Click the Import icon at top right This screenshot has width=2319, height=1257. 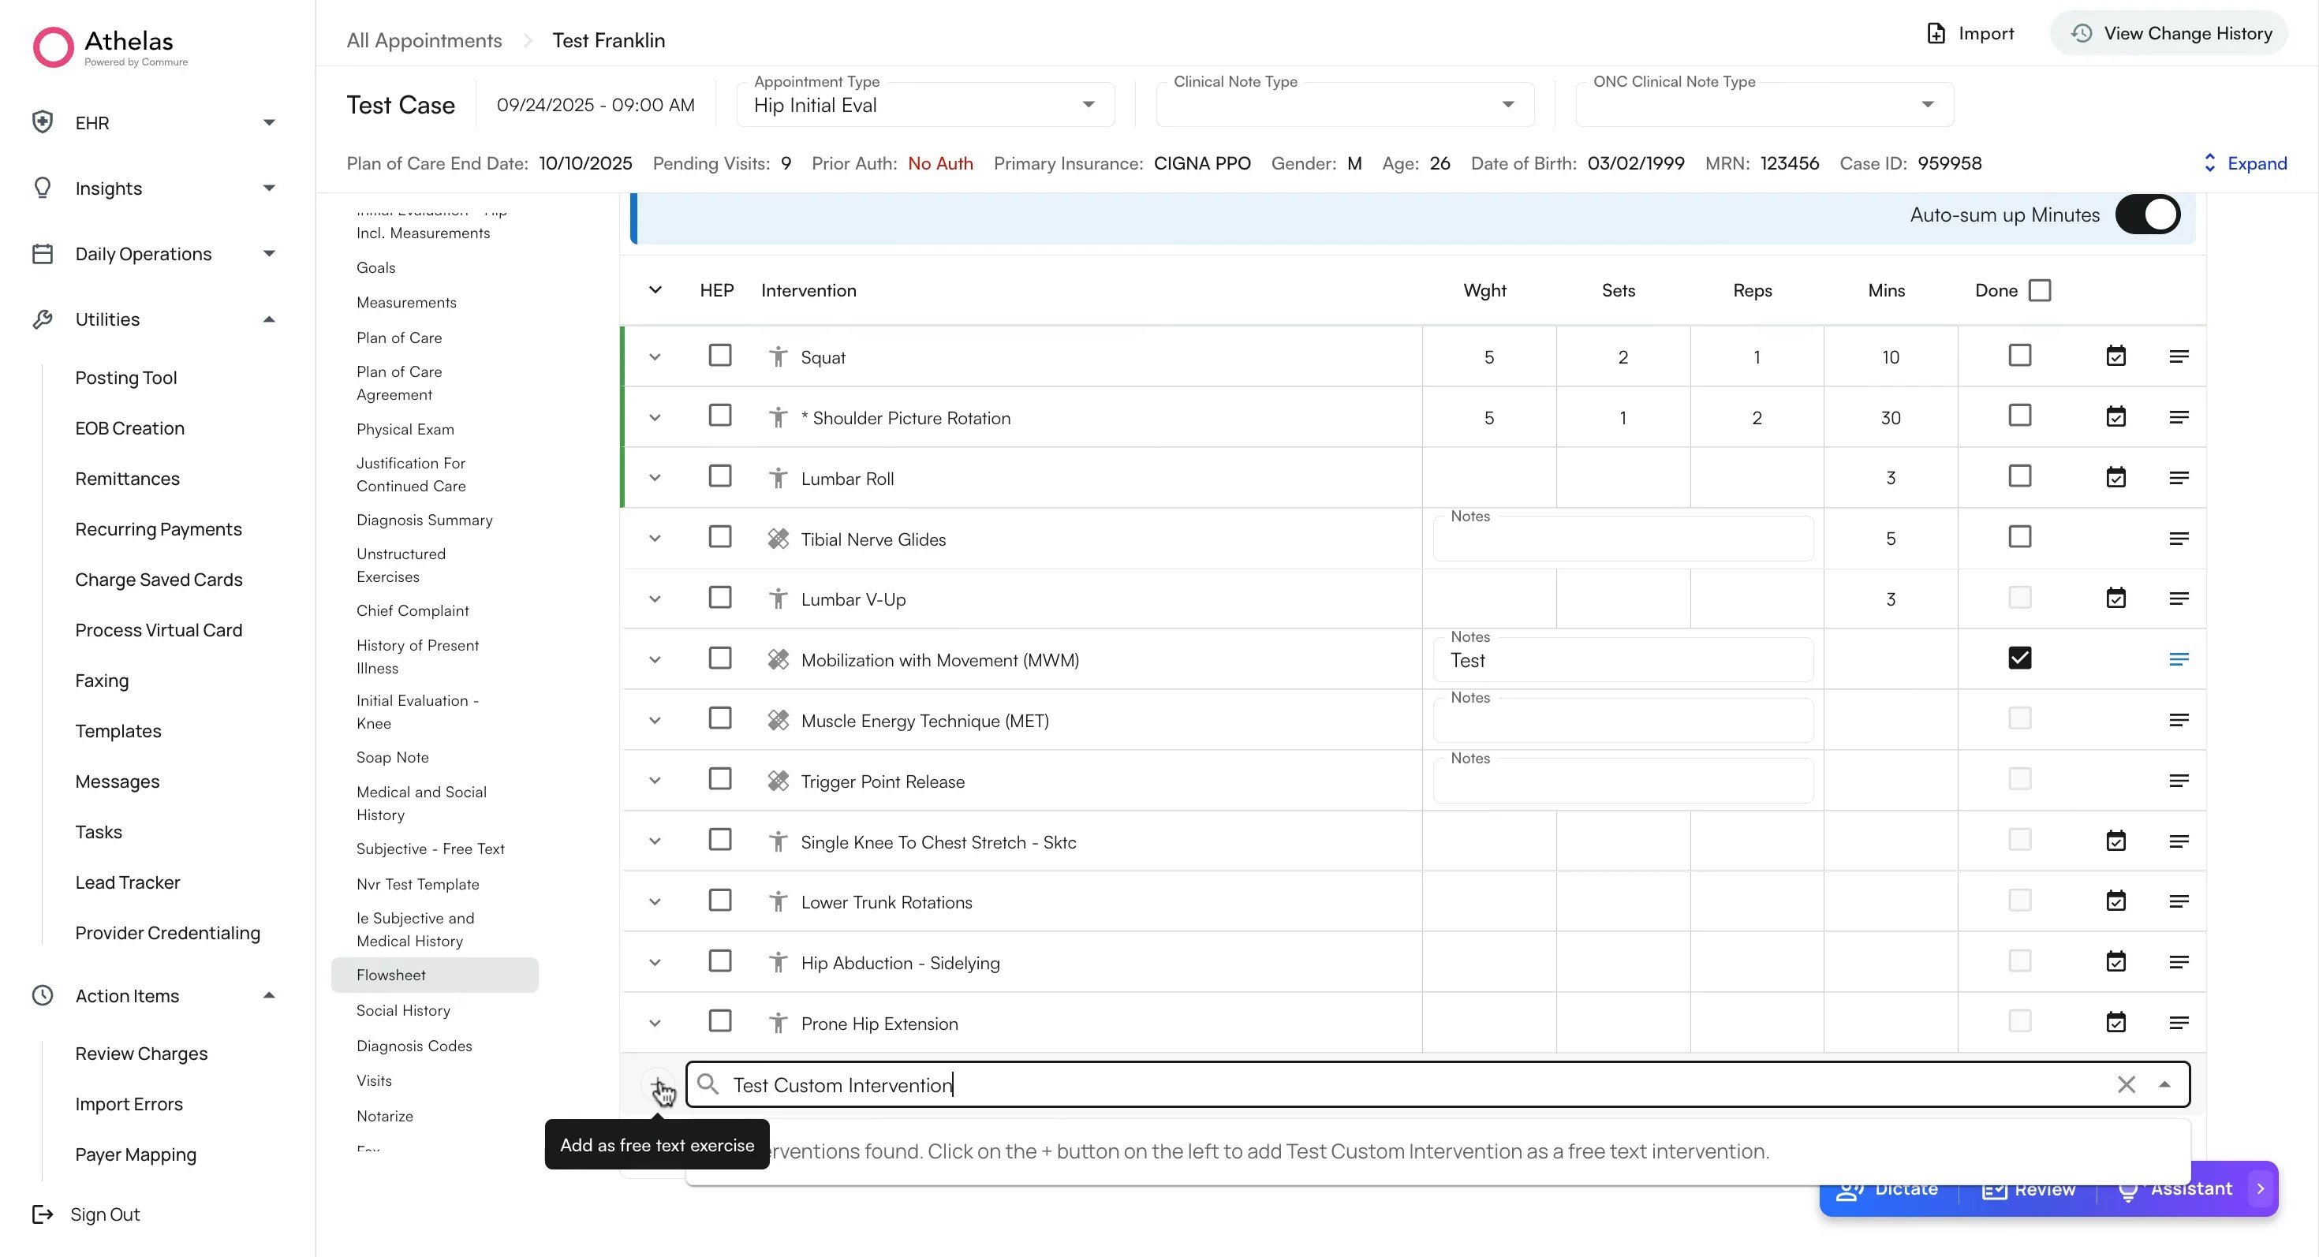[x=1936, y=33]
